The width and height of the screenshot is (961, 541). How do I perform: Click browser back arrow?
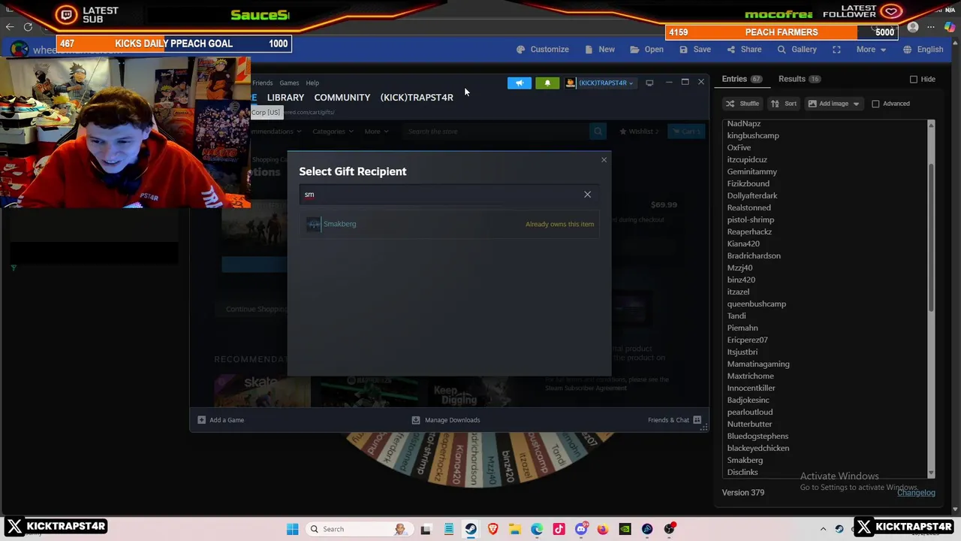[x=10, y=27]
